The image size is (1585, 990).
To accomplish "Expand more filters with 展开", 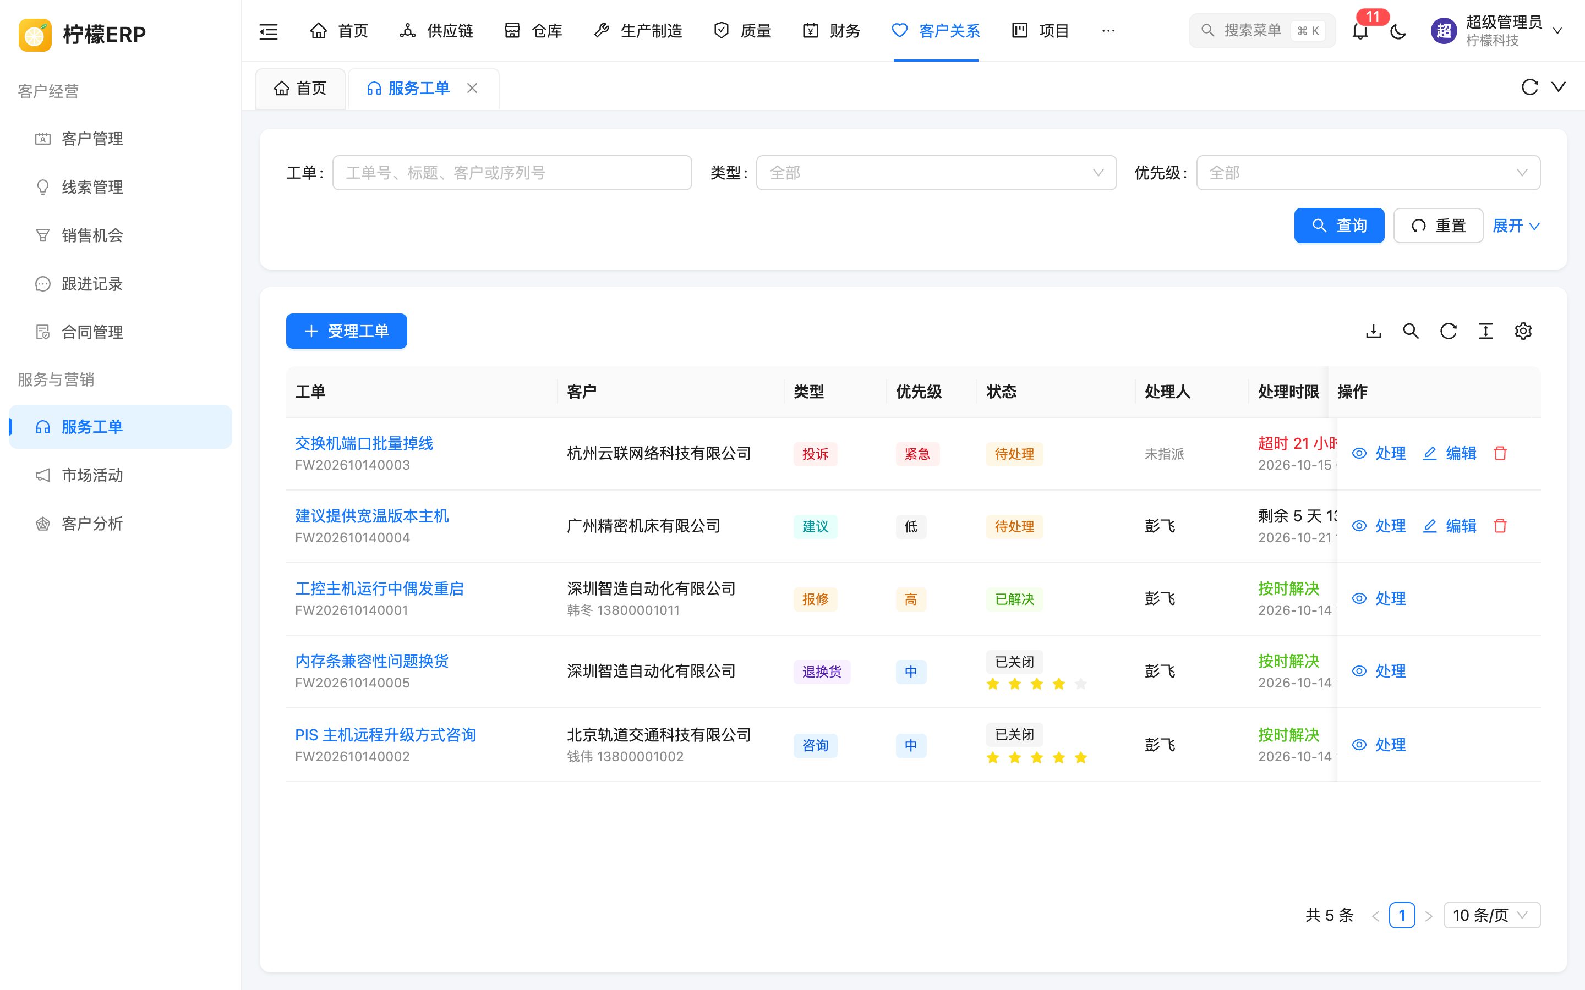I will 1515,226.
